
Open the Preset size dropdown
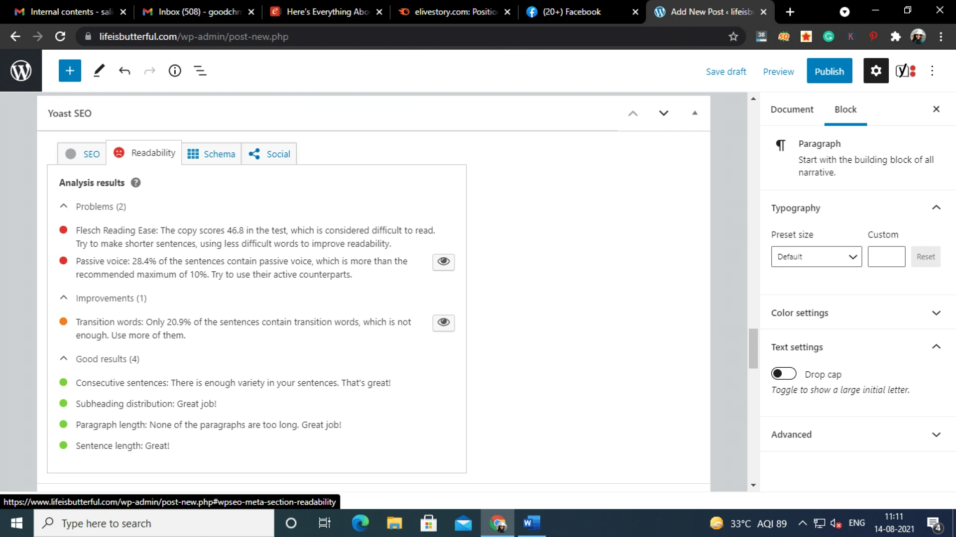pyautogui.click(x=816, y=257)
